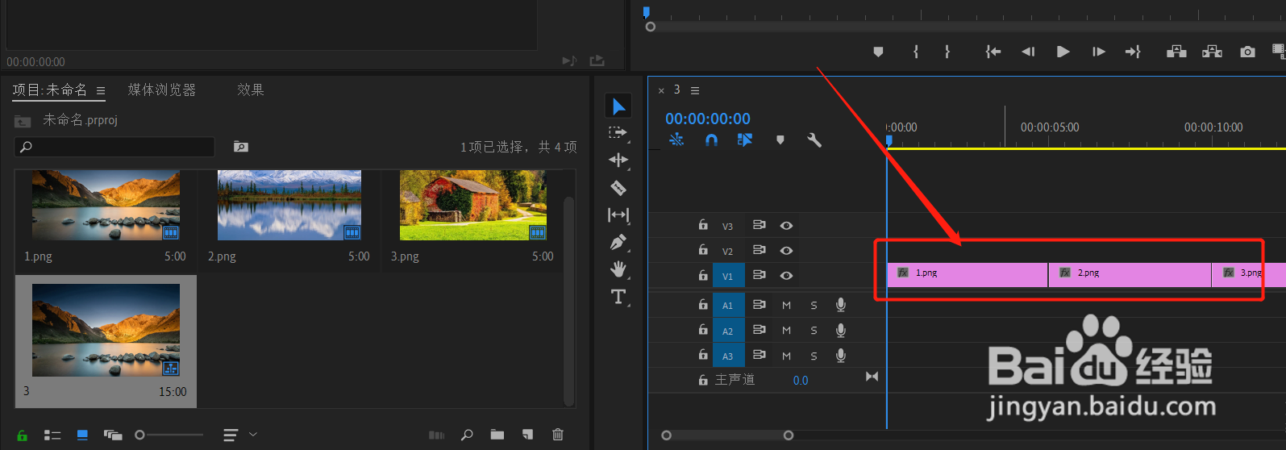Click the Find in bin folder icon
1286x450 pixels.
coord(241,147)
